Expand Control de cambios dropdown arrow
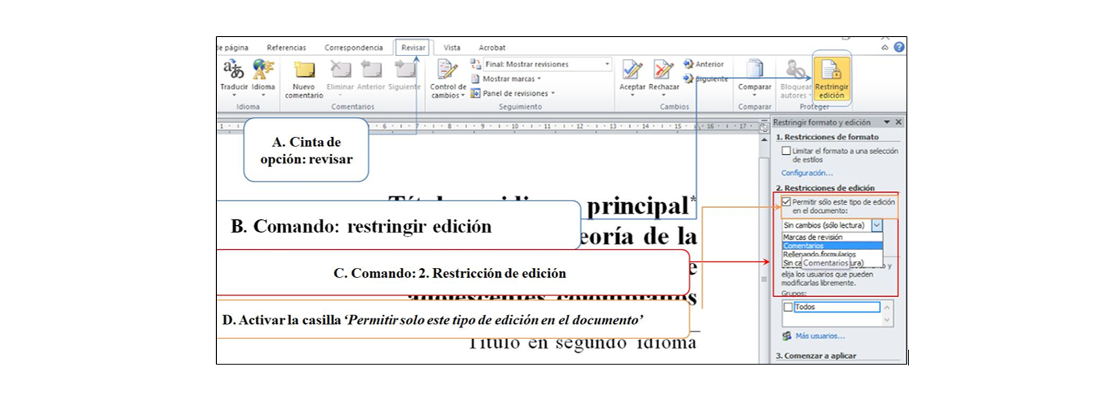This screenshot has width=1120, height=408. coord(463,96)
